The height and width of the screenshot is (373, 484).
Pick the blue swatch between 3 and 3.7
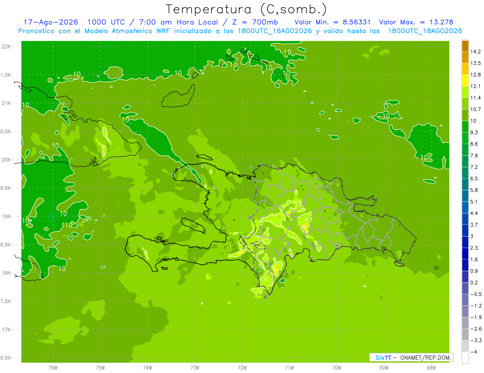(465, 231)
